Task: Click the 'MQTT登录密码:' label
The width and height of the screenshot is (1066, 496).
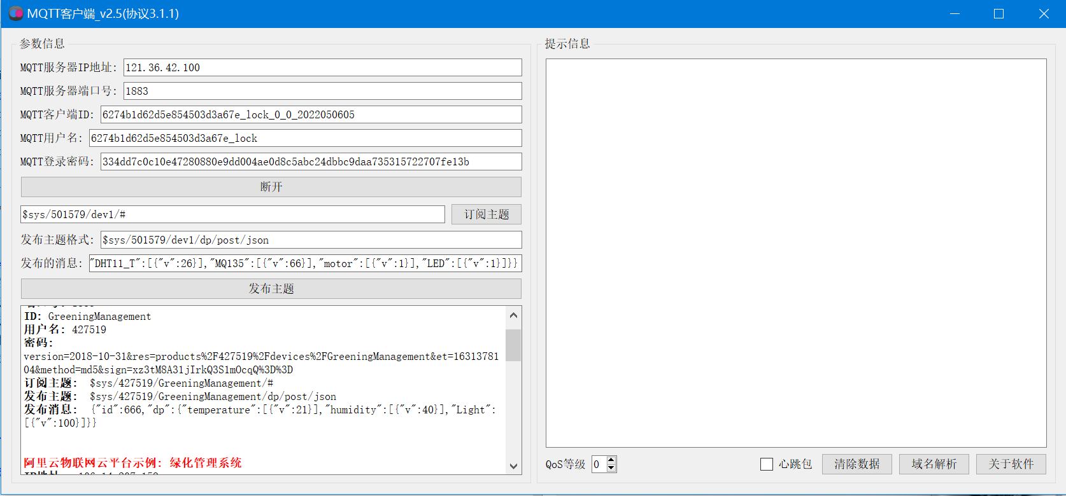Action: [57, 162]
